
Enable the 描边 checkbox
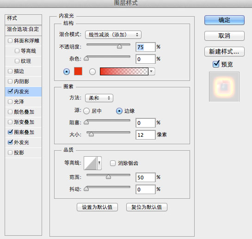10,71
